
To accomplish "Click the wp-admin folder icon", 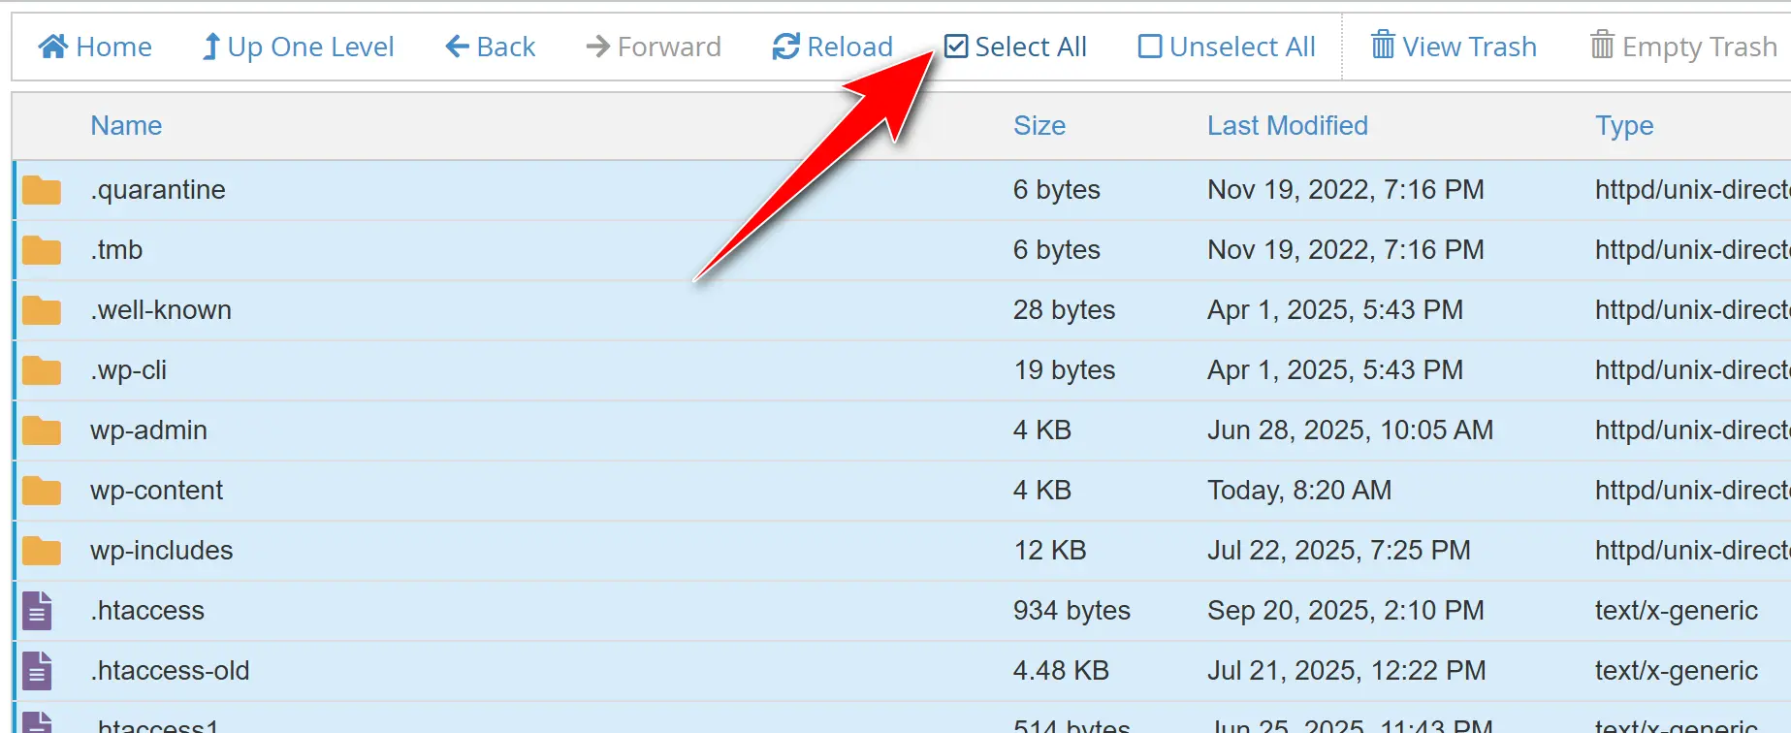I will 42,430.
